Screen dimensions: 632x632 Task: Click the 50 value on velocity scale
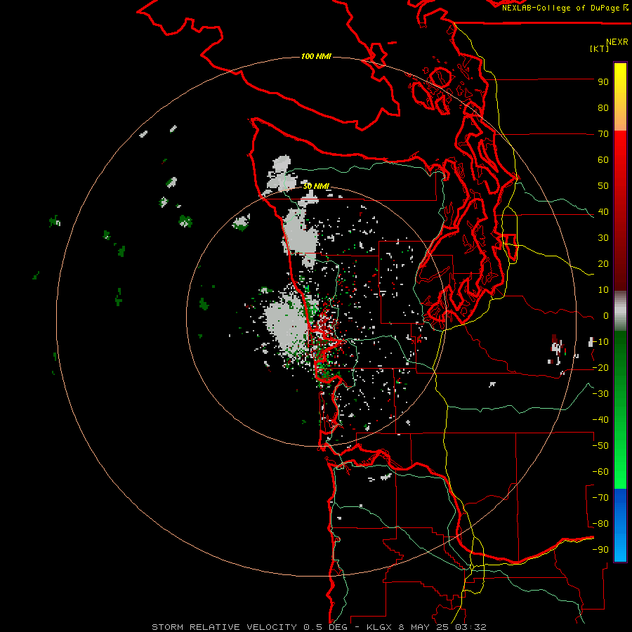click(x=603, y=186)
